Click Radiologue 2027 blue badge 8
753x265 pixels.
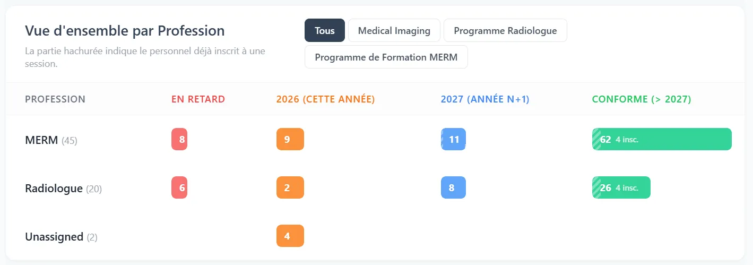click(453, 187)
